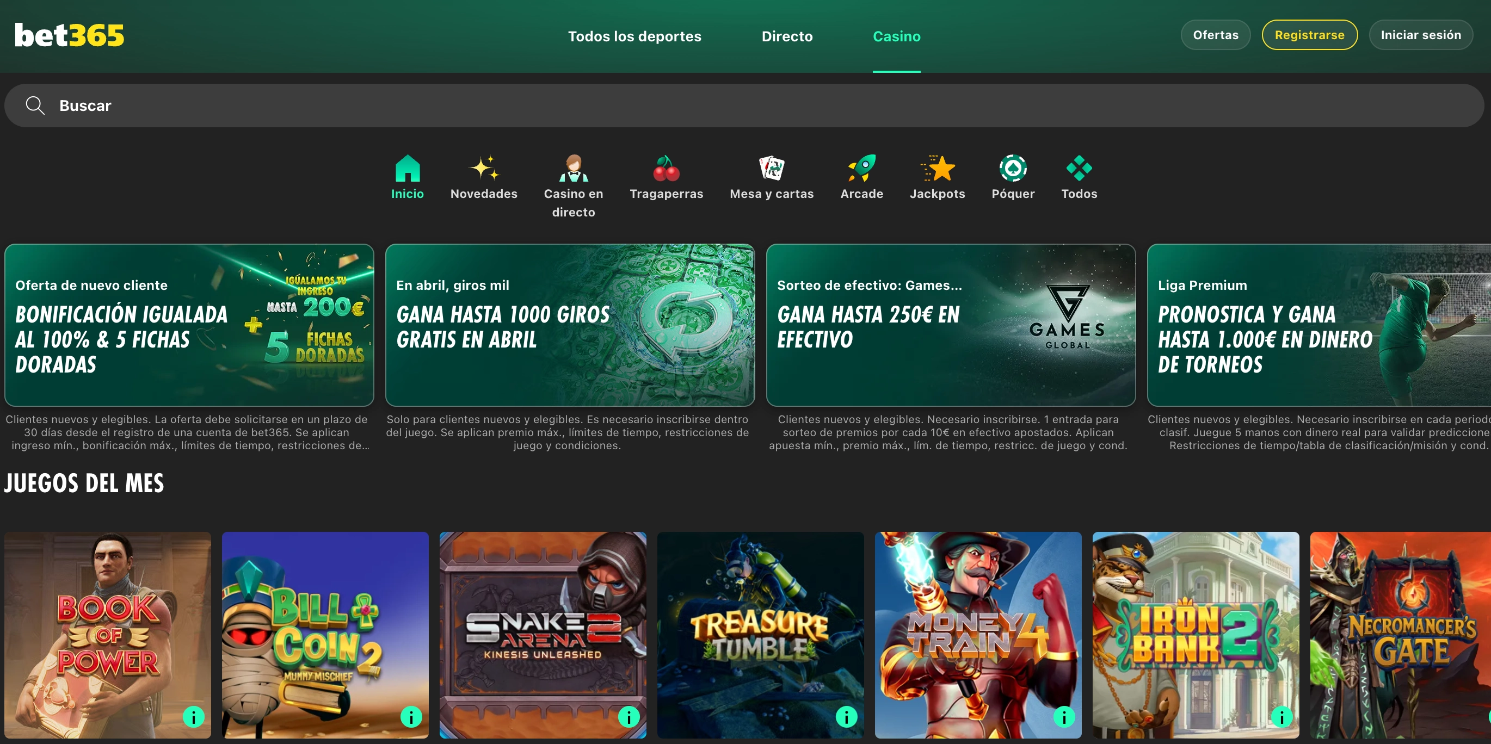
Task: Open the En abril, giros mil banner
Action: 570,325
